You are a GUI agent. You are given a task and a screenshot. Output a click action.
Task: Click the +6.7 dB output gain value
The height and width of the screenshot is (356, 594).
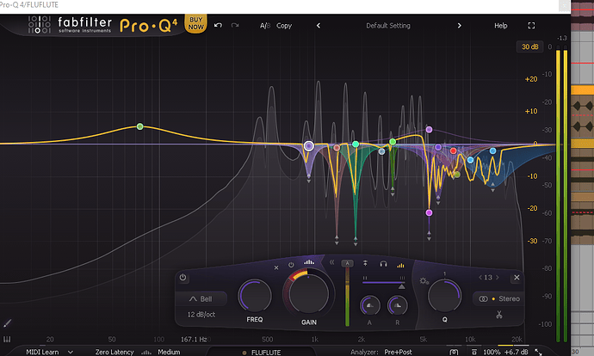516,352
